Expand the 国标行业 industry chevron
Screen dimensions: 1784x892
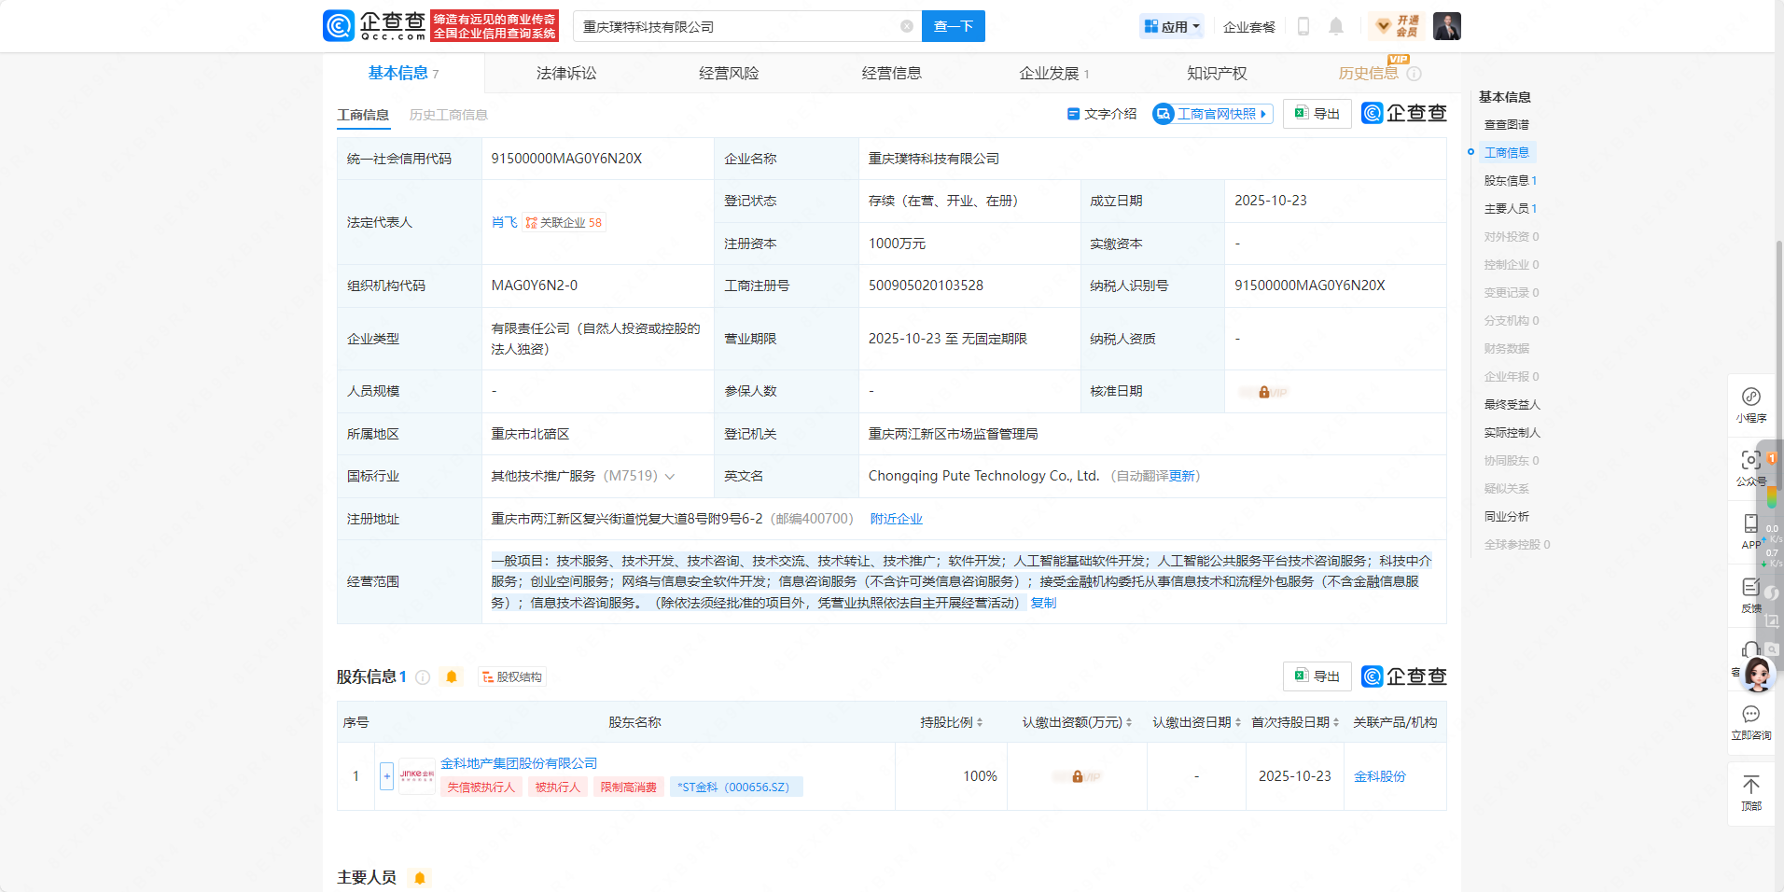tap(670, 477)
